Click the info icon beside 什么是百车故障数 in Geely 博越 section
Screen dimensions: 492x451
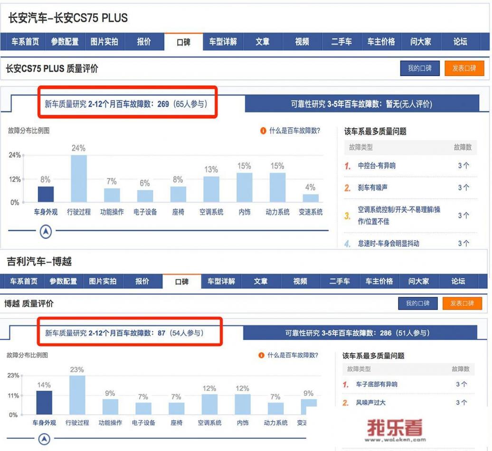(x=261, y=356)
